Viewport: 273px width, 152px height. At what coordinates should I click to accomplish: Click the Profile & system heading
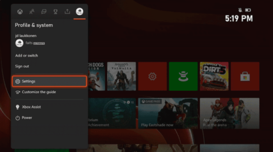pos(34,25)
